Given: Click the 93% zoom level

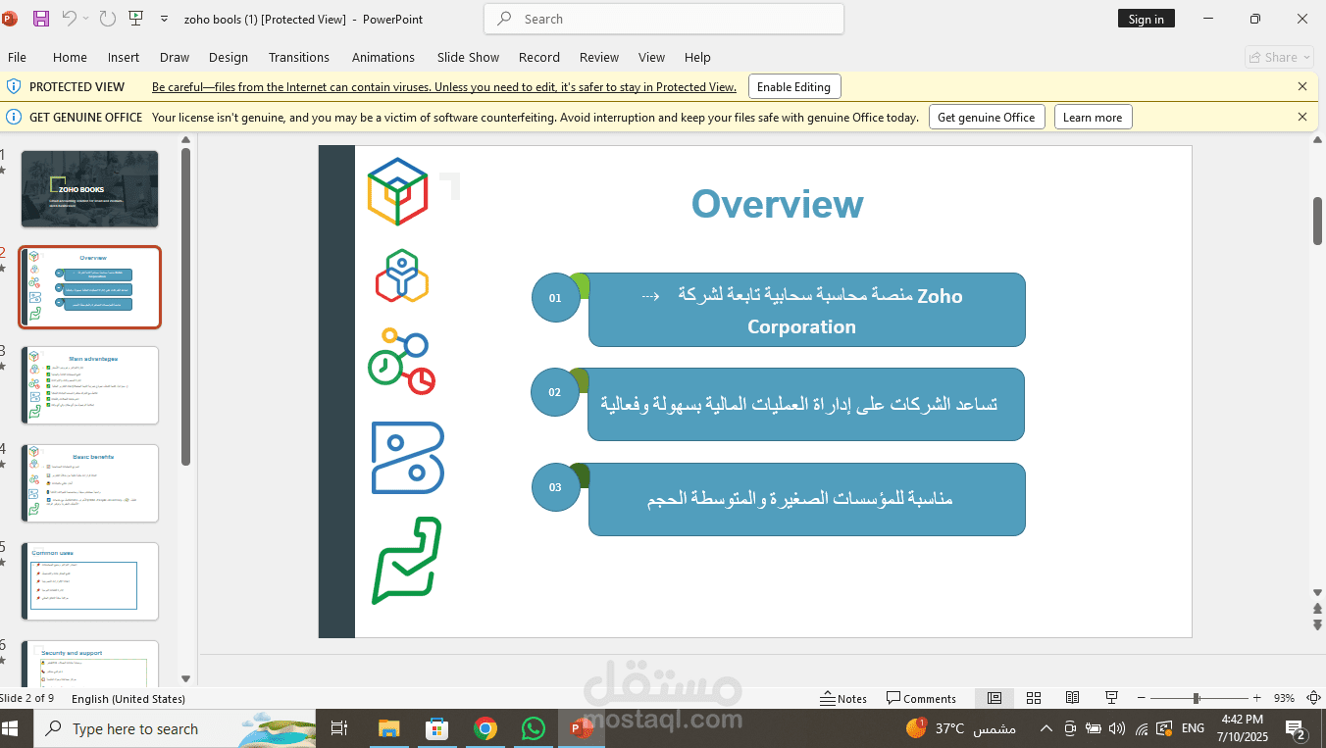Looking at the screenshot, I should coord(1284,698).
